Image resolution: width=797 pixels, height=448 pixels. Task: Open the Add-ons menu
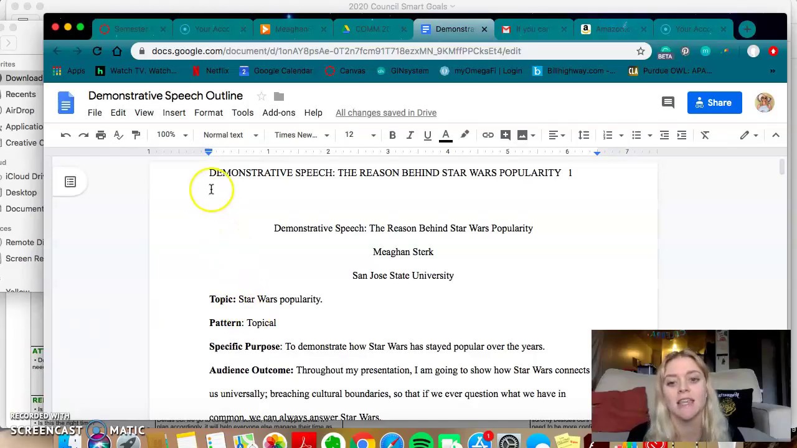tap(278, 113)
